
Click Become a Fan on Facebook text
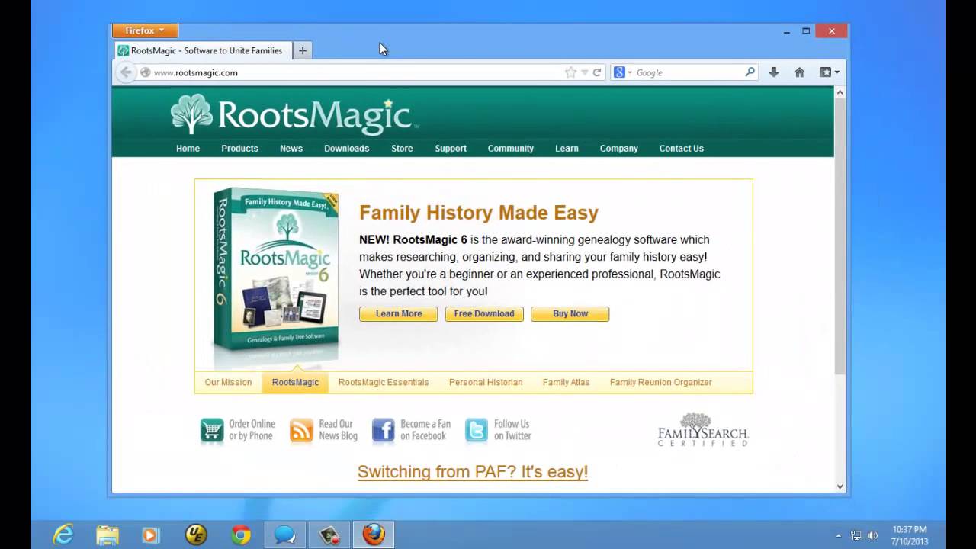(x=425, y=430)
